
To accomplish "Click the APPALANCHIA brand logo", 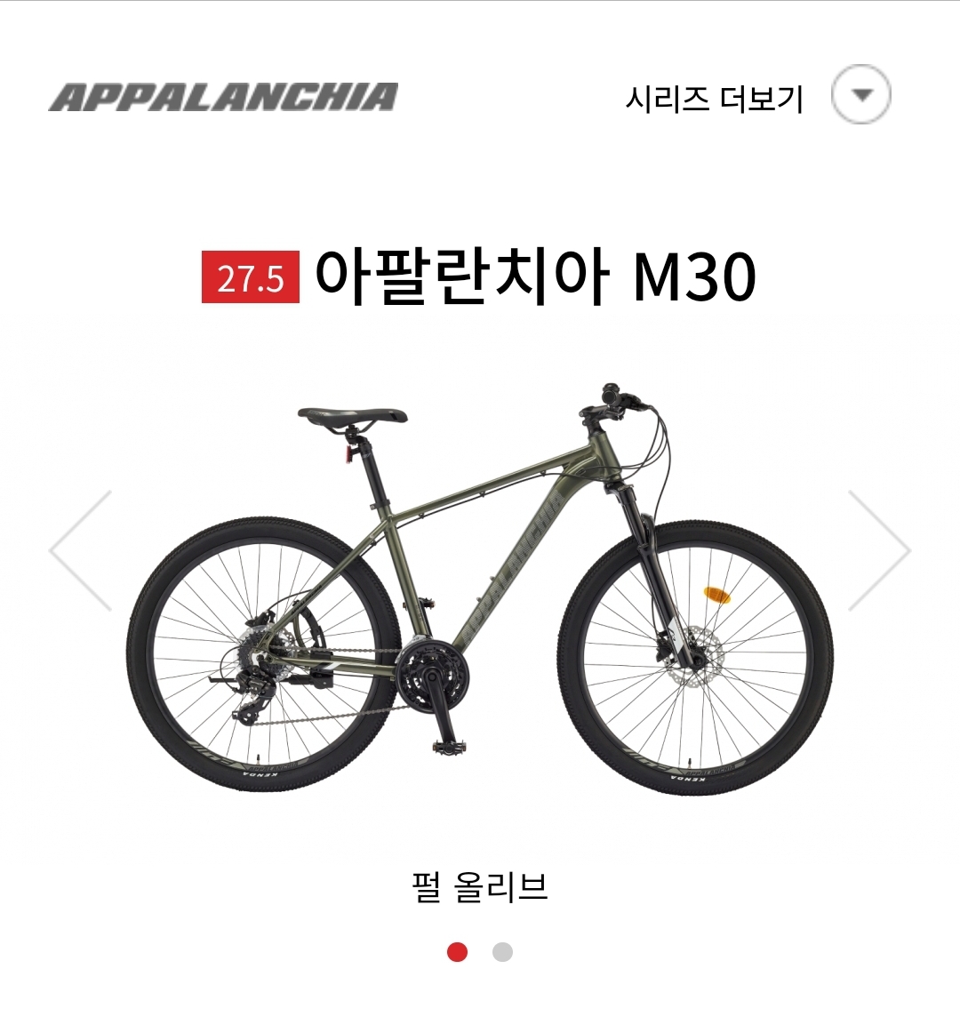I will (223, 97).
